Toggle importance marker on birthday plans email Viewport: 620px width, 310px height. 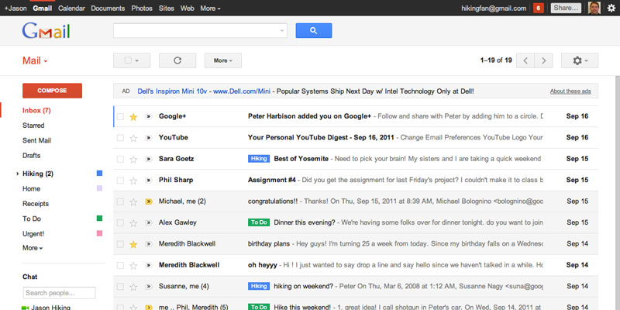coord(149,244)
